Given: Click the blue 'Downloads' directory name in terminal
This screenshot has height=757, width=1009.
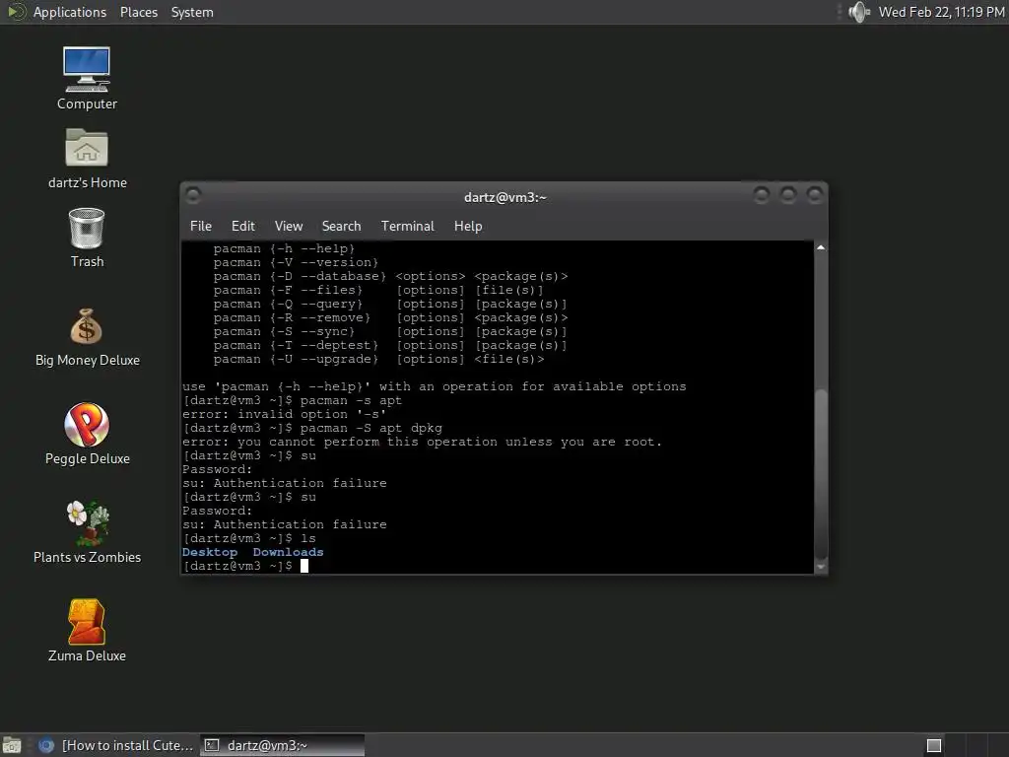Looking at the screenshot, I should point(289,552).
